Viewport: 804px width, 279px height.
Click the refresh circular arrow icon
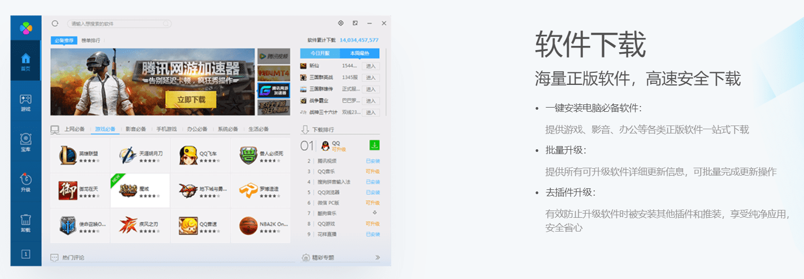click(x=55, y=23)
